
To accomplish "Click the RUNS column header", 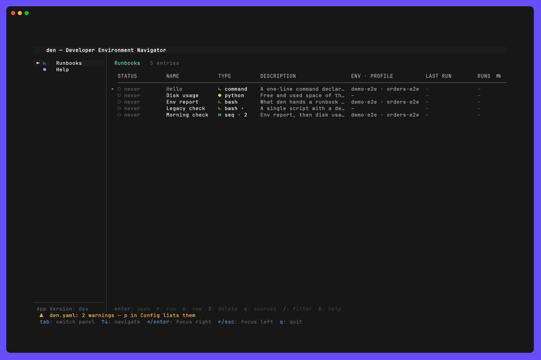I will 484,76.
